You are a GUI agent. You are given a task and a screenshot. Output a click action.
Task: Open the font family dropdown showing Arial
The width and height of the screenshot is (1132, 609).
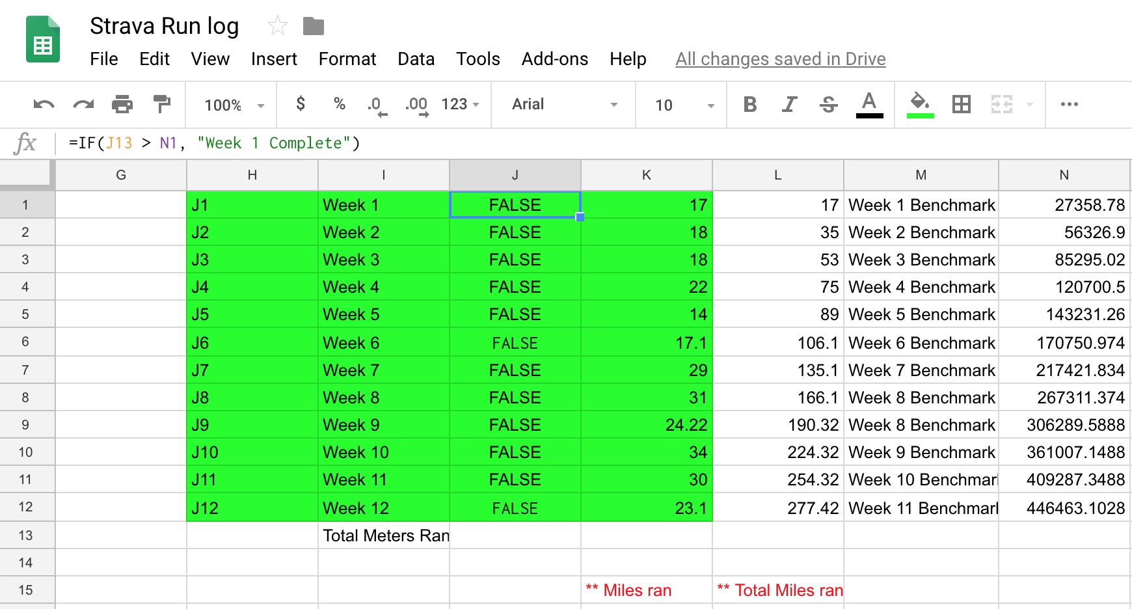coord(563,104)
